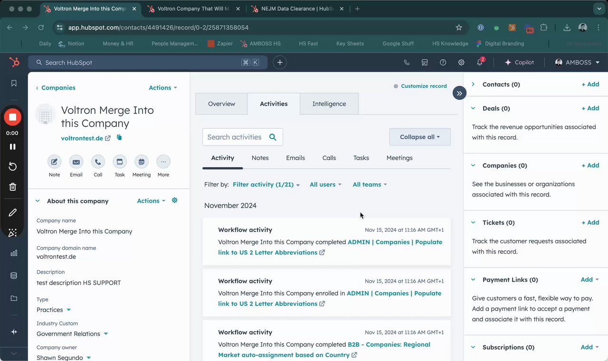The image size is (608, 361).
Task: Open the bookmarks icon in left sidebar
Action: click(x=14, y=83)
